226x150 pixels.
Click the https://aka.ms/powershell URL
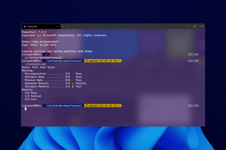41,42
